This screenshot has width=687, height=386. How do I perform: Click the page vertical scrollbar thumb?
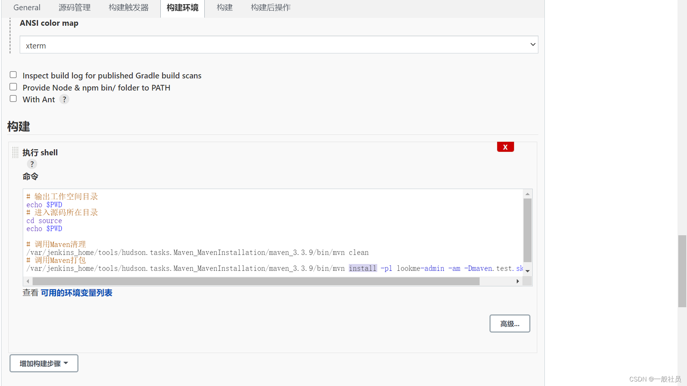[682, 271]
